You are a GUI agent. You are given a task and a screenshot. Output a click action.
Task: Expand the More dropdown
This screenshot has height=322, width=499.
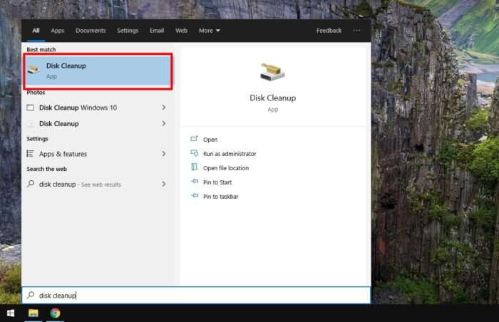tap(210, 31)
